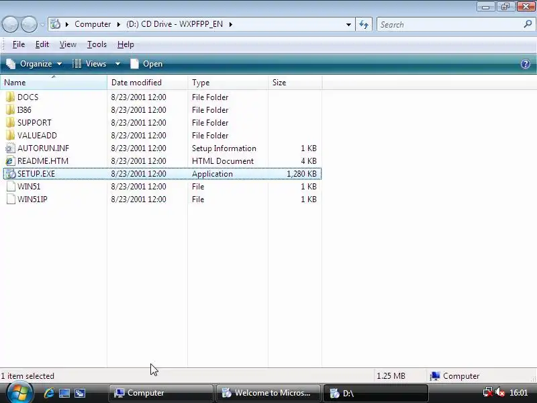Sort by the Date modified column header
Screen dimensions: 537x403
click(147, 83)
